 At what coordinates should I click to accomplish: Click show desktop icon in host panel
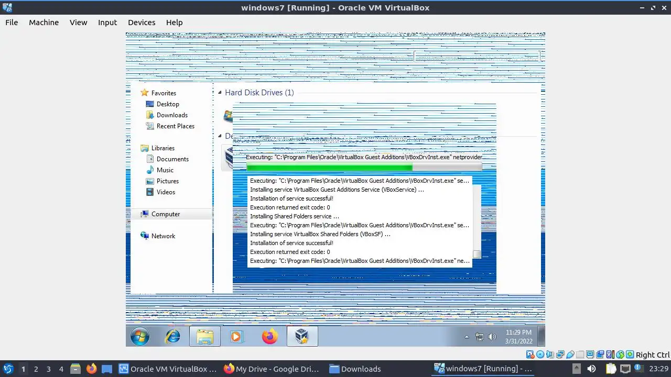(107, 369)
